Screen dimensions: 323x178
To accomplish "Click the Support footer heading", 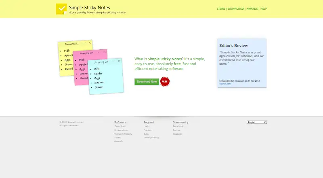I will point(149,122).
